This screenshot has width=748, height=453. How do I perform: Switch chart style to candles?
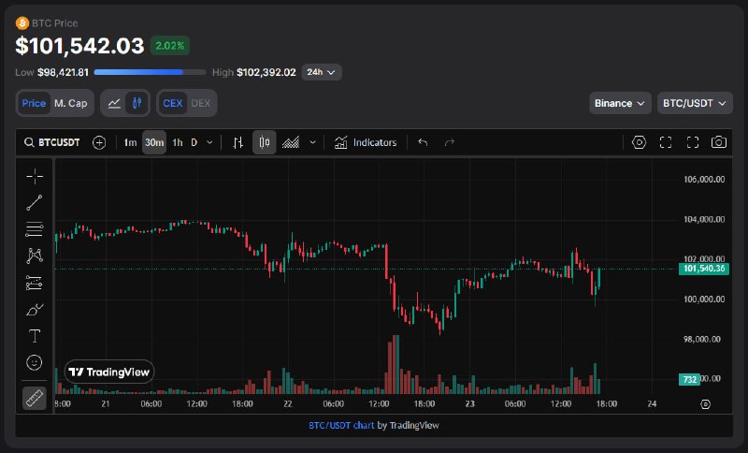pyautogui.click(x=265, y=142)
